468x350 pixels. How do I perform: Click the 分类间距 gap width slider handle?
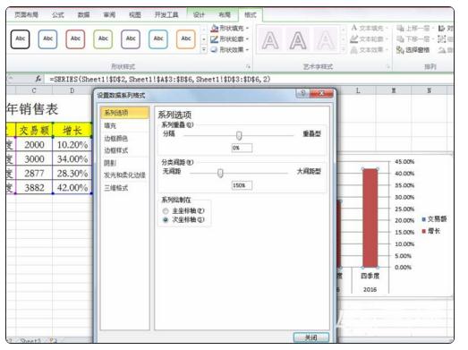220,173
